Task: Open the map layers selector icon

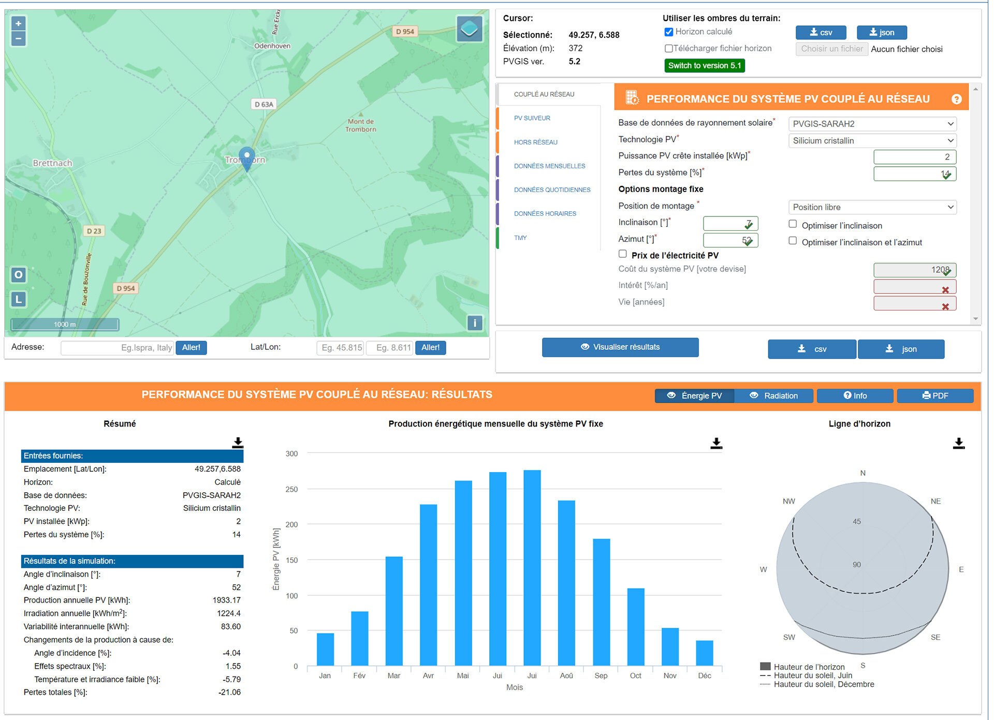Action: tap(469, 28)
